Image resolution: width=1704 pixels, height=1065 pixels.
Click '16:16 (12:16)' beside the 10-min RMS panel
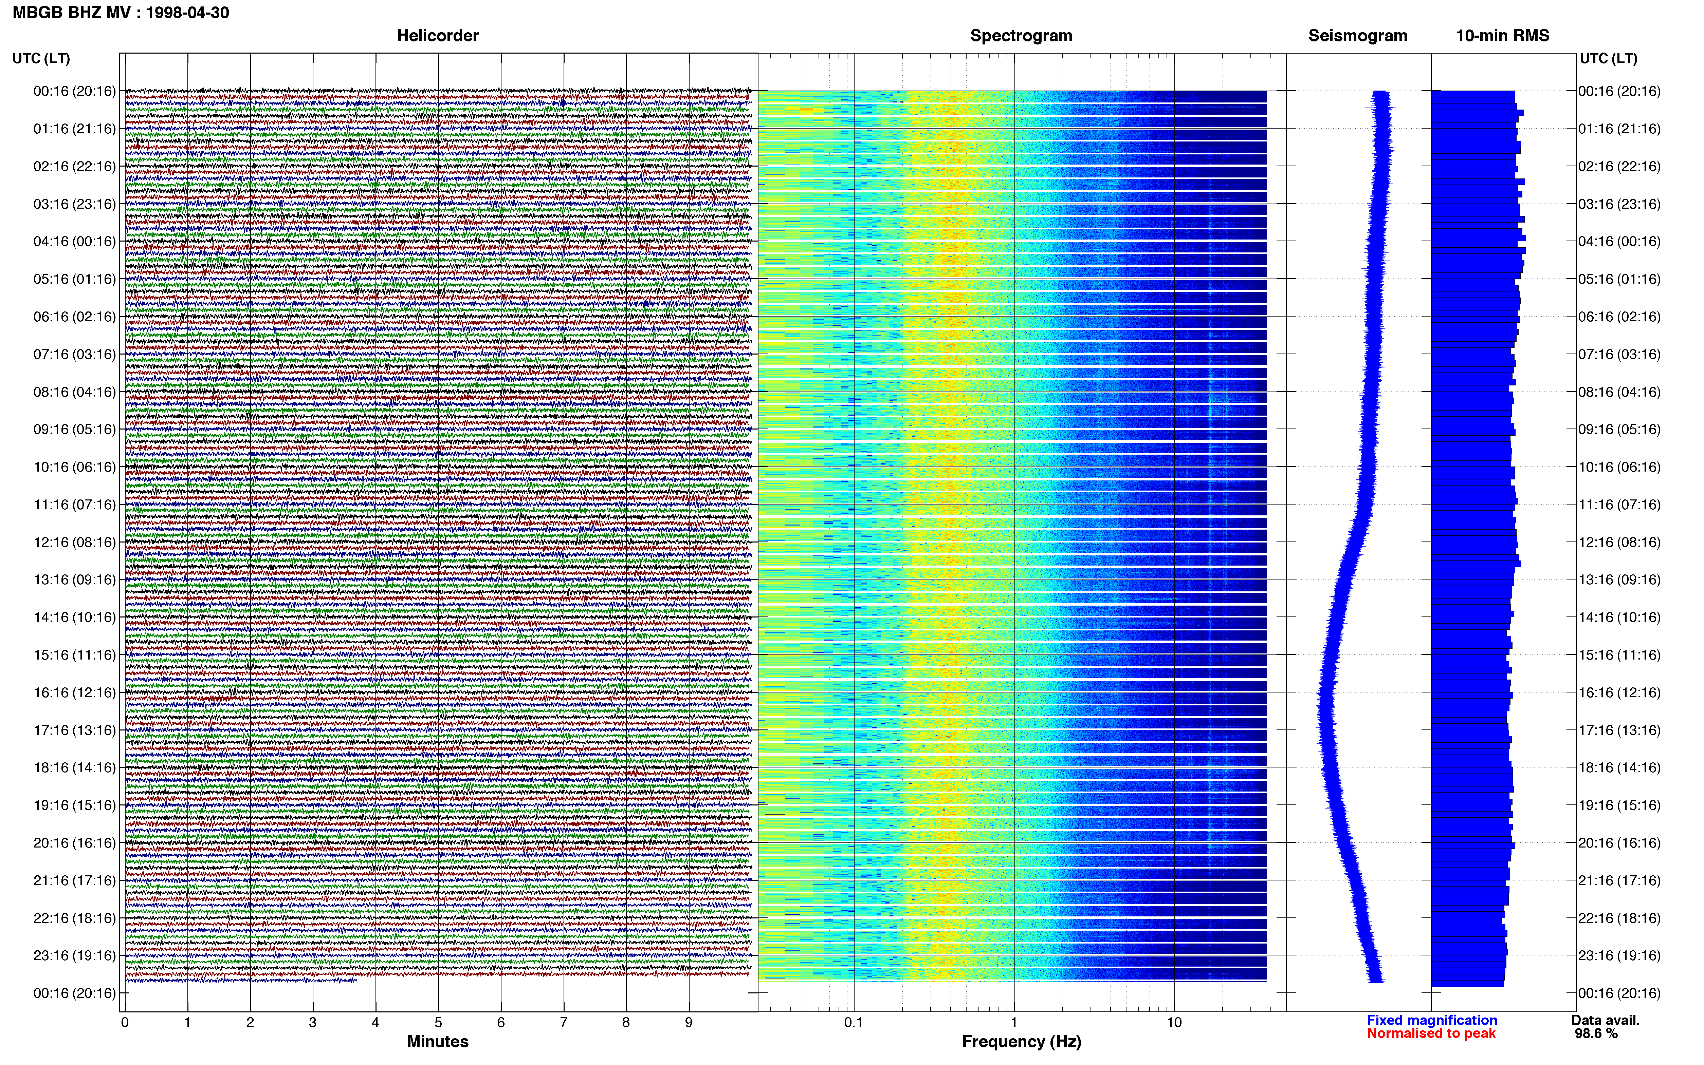tap(1619, 692)
